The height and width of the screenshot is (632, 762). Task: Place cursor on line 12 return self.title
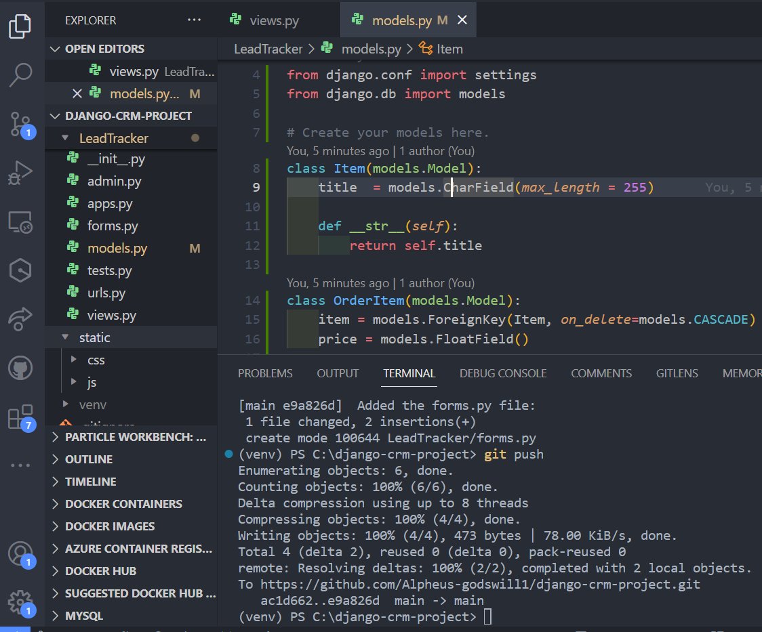tap(416, 246)
